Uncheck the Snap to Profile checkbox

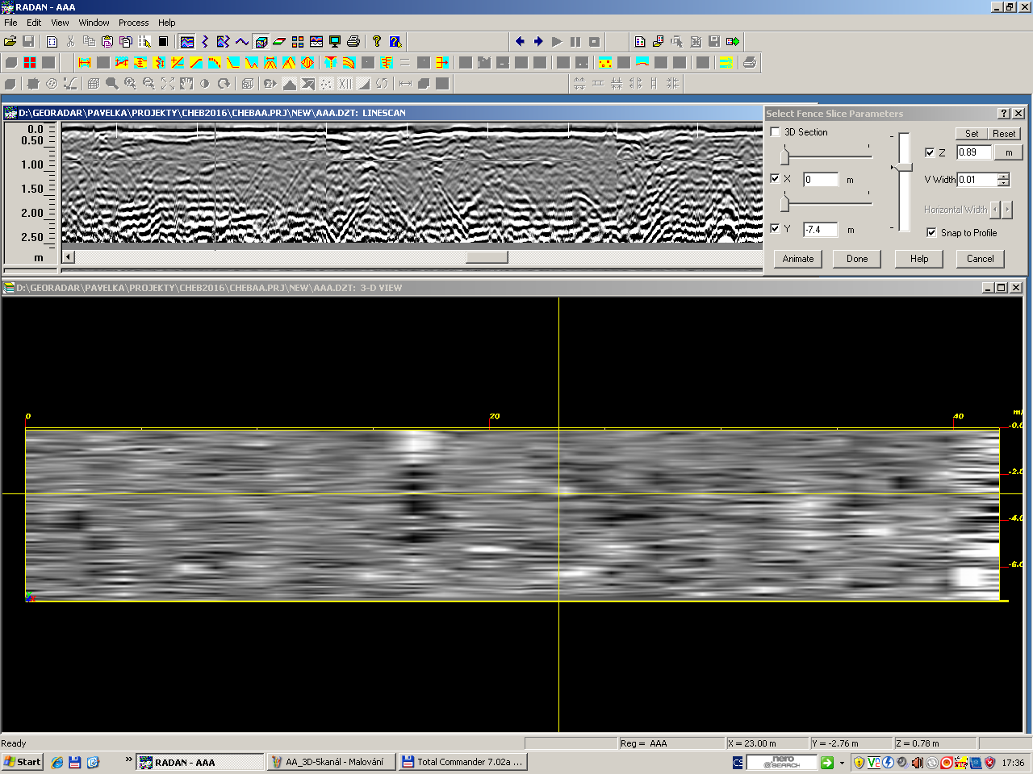(932, 233)
